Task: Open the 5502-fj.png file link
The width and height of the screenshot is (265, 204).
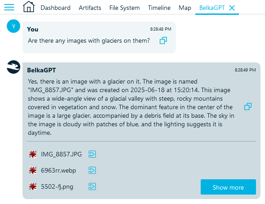Action: (x=57, y=186)
